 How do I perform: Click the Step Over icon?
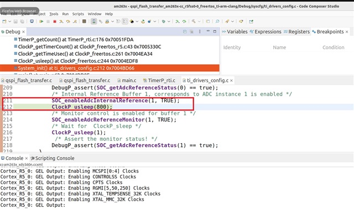coord(68,22)
